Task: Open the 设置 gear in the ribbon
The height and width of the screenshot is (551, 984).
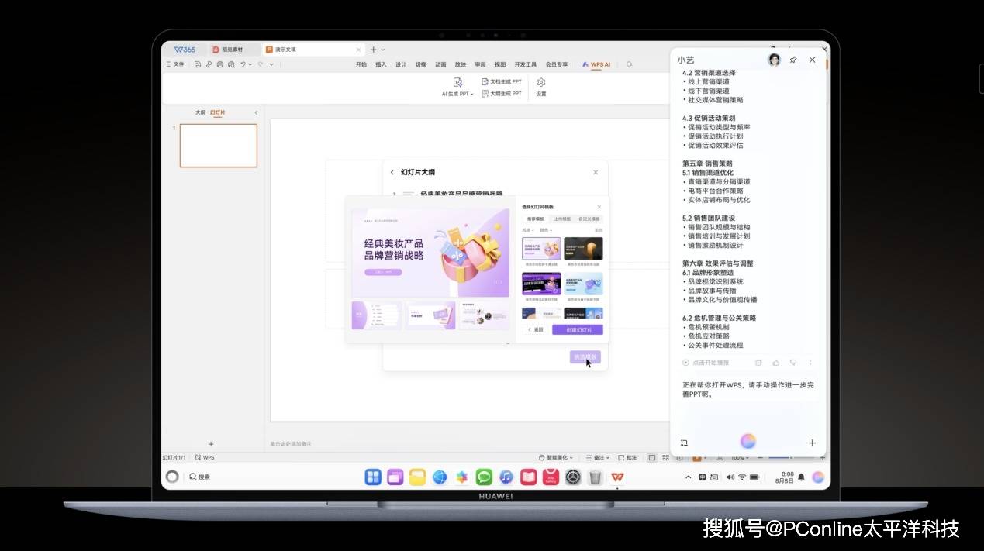Action: (541, 83)
